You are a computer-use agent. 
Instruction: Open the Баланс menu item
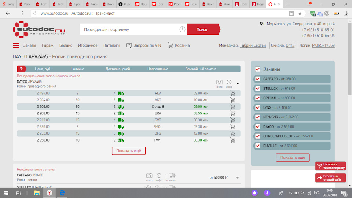coord(66,45)
